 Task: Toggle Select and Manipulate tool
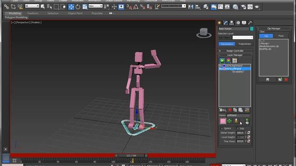pos(114,7)
